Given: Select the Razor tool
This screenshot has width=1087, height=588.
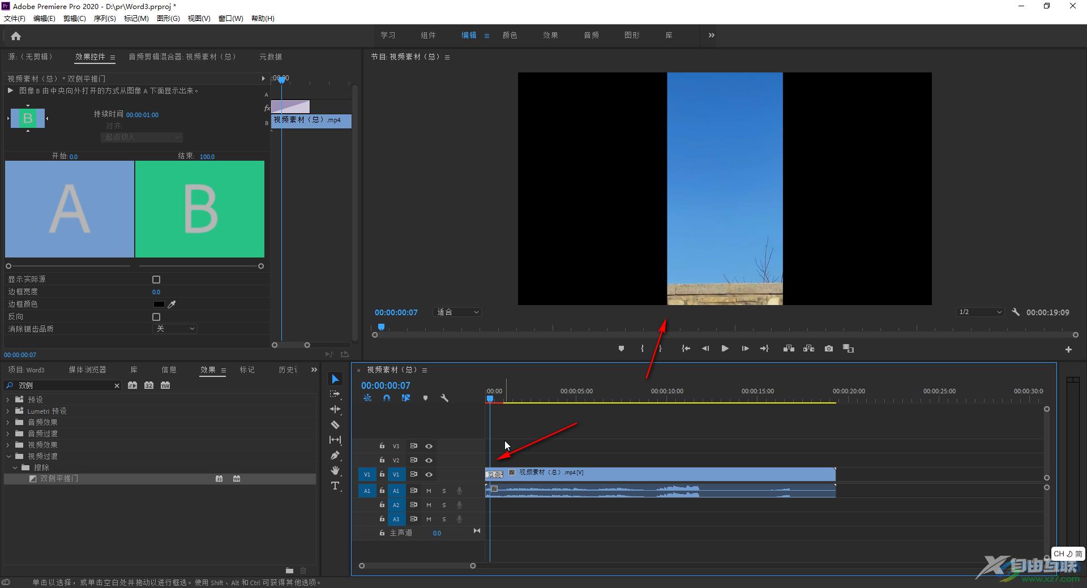Looking at the screenshot, I should tap(335, 424).
